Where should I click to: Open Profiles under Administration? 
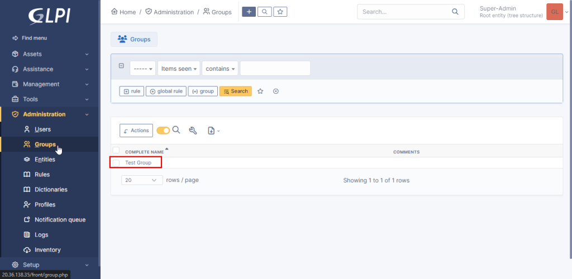tap(45, 205)
